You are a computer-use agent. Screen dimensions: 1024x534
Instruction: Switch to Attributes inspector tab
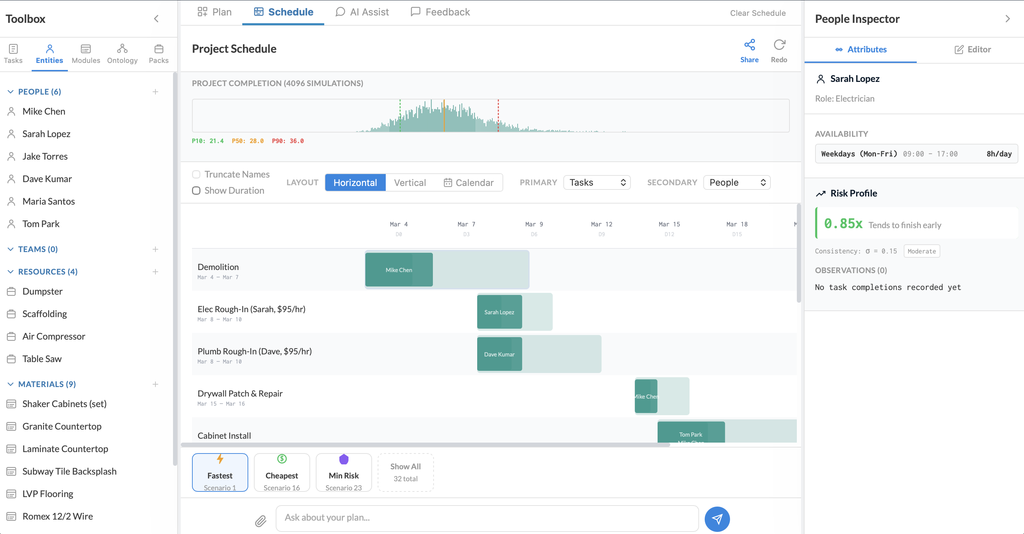tap(860, 50)
